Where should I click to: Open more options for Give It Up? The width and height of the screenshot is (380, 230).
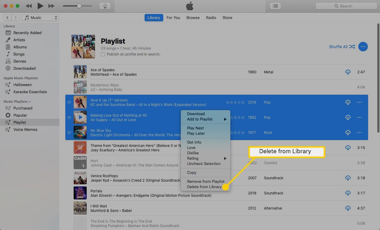pyautogui.click(x=359, y=102)
